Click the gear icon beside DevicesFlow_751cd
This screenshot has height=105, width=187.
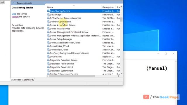pyautogui.click(x=48, y=50)
